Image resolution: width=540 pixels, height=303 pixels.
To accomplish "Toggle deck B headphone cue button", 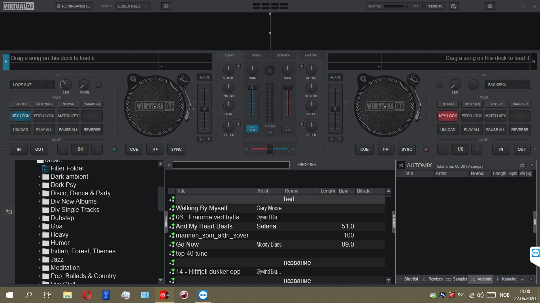I will click(x=287, y=129).
